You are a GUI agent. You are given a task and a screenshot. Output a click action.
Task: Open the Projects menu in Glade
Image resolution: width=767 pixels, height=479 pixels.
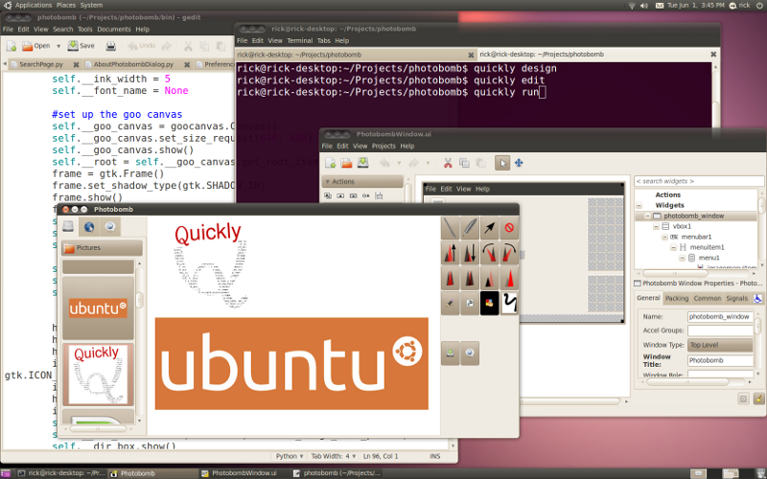(x=383, y=146)
